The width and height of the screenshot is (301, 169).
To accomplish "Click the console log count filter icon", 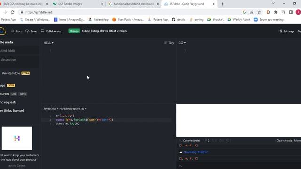I will 207,140.
